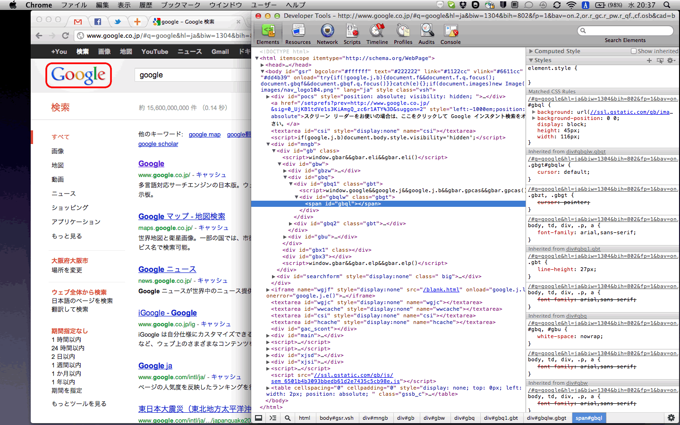Click the Google search box containing google

coord(194,75)
